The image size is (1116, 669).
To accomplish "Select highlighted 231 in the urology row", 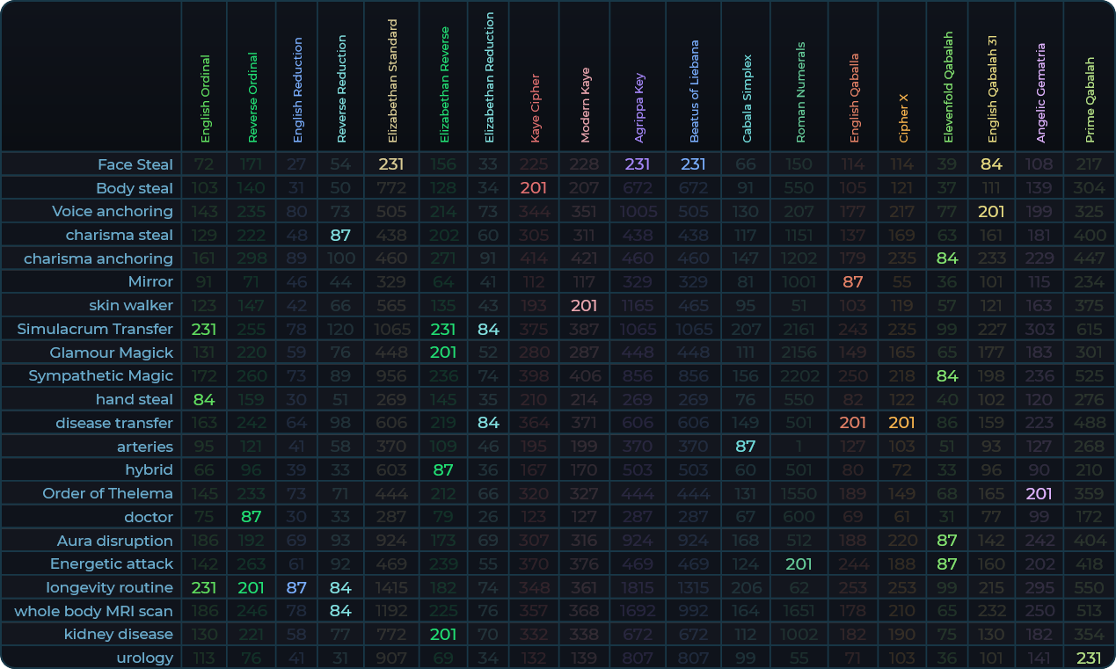I will (x=1089, y=658).
